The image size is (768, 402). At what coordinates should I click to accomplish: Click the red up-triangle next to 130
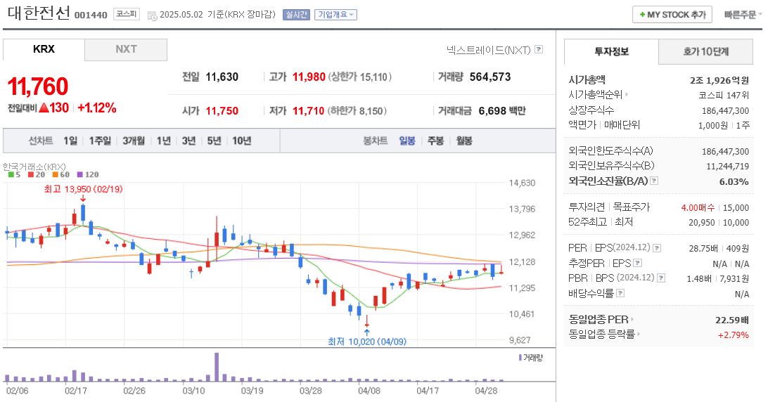[x=44, y=108]
